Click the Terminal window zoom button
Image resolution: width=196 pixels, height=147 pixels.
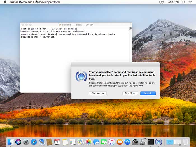coord(31,25)
